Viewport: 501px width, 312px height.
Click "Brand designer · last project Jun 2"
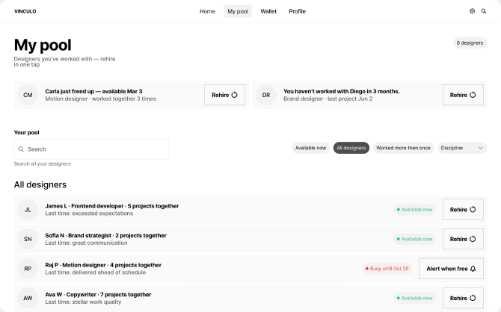pyautogui.click(x=328, y=99)
